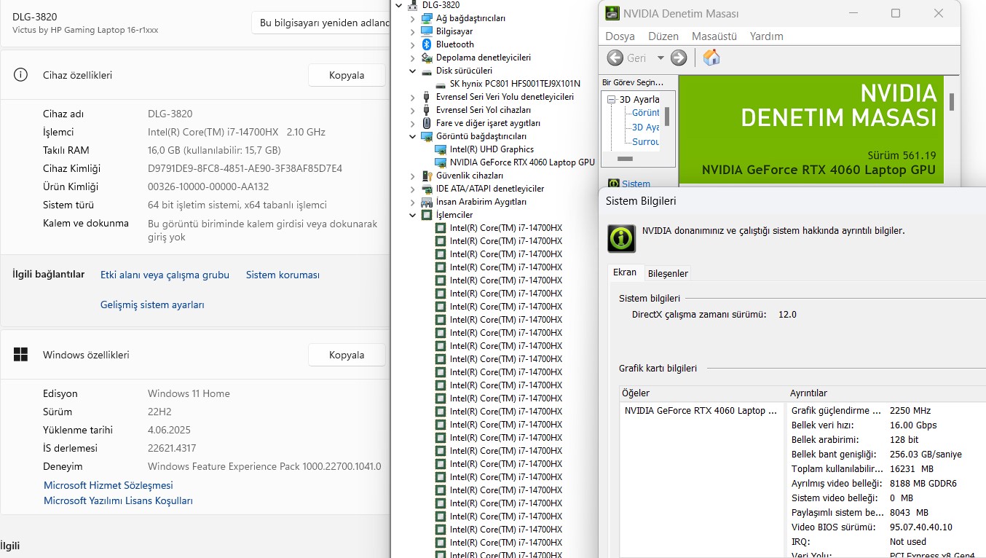Select the Ekran tab
The image size is (986, 558).
tap(625, 272)
